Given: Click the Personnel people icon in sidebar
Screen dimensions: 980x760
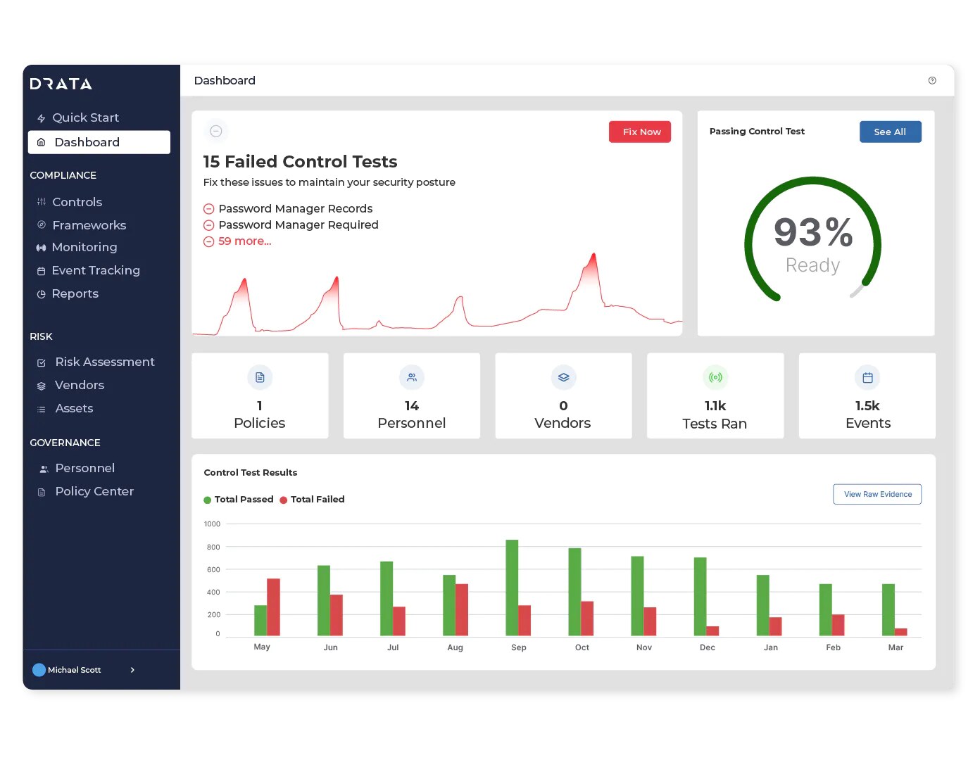Looking at the screenshot, I should tap(44, 469).
